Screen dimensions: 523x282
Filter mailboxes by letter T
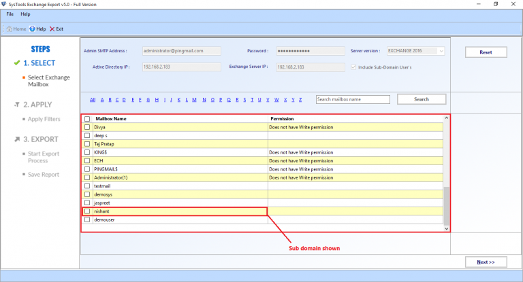pyautogui.click(x=252, y=100)
